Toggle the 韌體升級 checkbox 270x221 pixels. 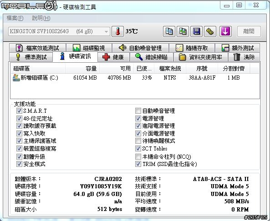pos(19,156)
